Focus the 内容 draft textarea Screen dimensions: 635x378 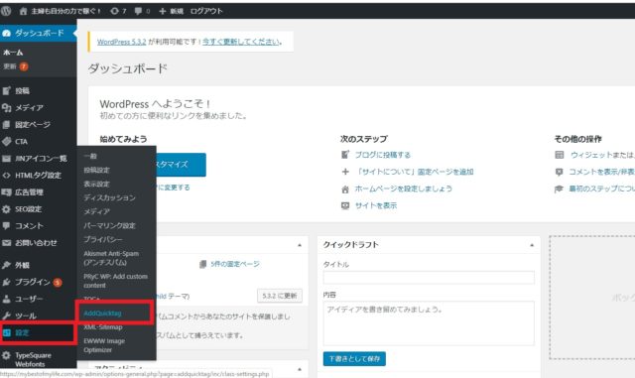pyautogui.click(x=429, y=323)
